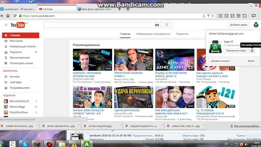Click the address bar with youtube.com
Viewport: 261px width, 147px height.
[110, 16]
